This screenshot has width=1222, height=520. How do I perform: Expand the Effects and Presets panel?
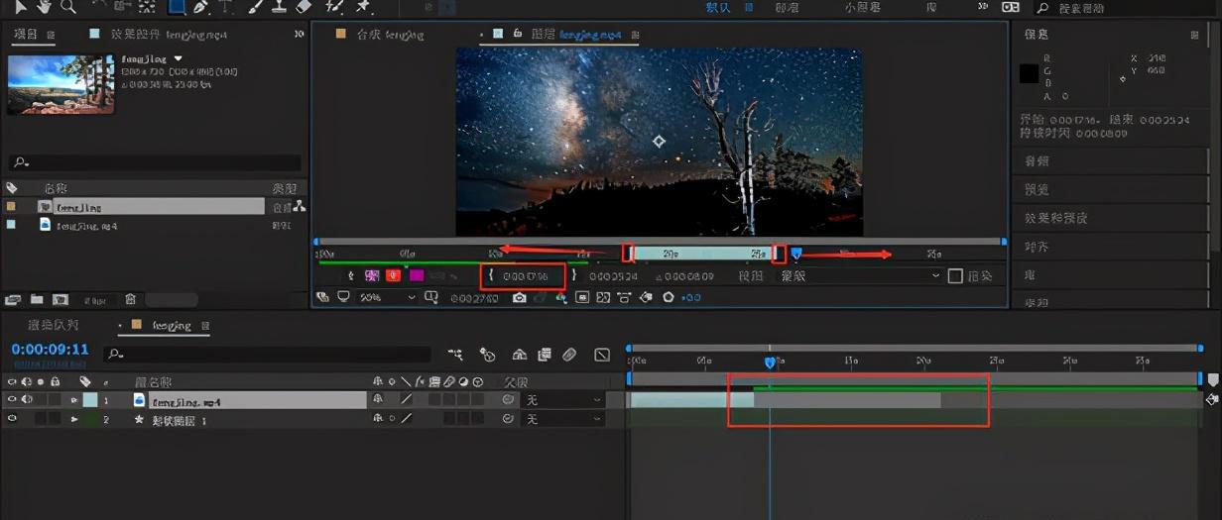pyautogui.click(x=1055, y=217)
